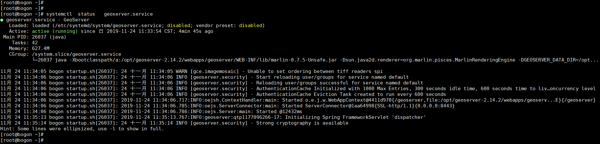Image resolution: width=600 pixels, height=144 pixels.
Task: Click the tree branch symbol before 26037 java
Action: (x=35, y=60)
